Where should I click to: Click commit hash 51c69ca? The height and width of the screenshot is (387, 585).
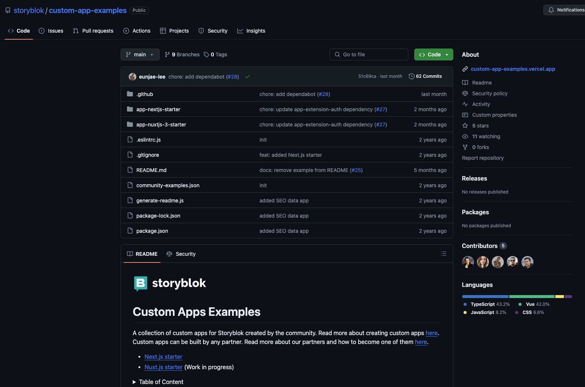tap(367, 76)
